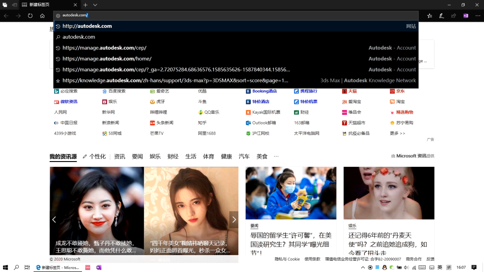Open 头条新闻 link
This screenshot has height=272, width=484.
click(162, 123)
